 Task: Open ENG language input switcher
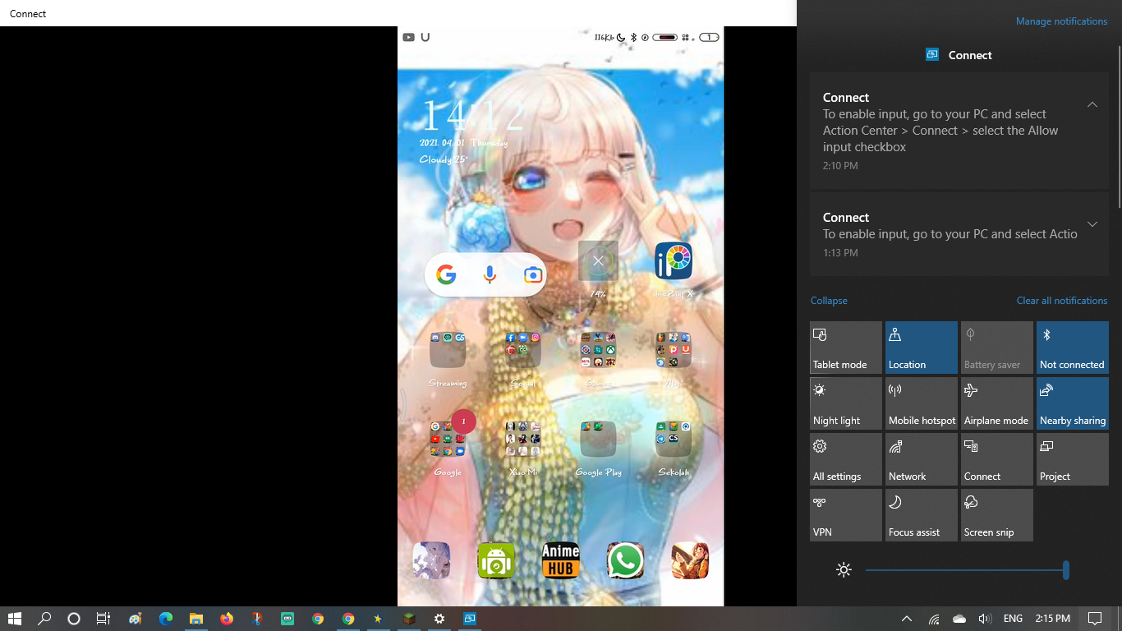1014,619
